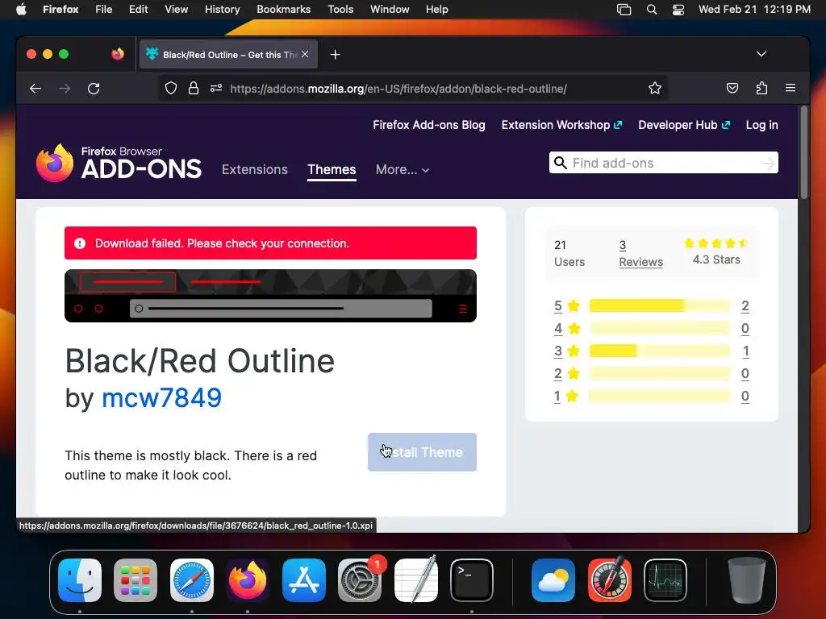The width and height of the screenshot is (826, 619).
Task: Open Activity Monitor from the Dock
Action: click(665, 580)
